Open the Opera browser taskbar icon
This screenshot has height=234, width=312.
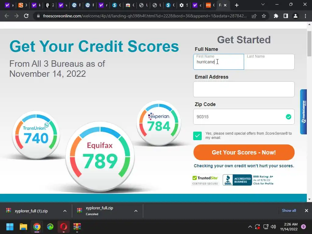click(64, 227)
